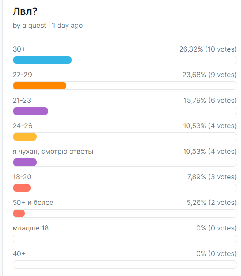Select the 'я чухан, смотрю ответы' label
This screenshot has height=276, width=241.
[53, 152]
